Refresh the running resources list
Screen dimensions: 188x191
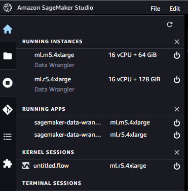click(x=170, y=24)
